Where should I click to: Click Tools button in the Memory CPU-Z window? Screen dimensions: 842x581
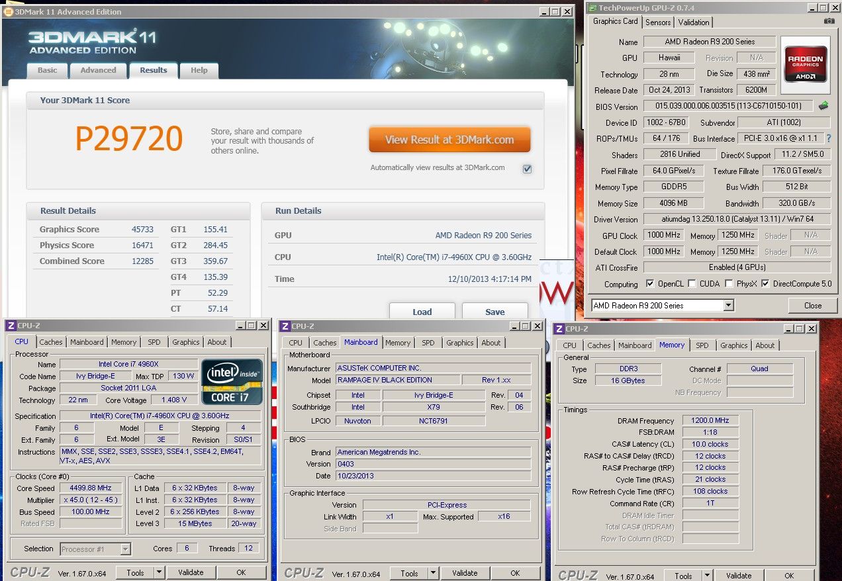683,576
